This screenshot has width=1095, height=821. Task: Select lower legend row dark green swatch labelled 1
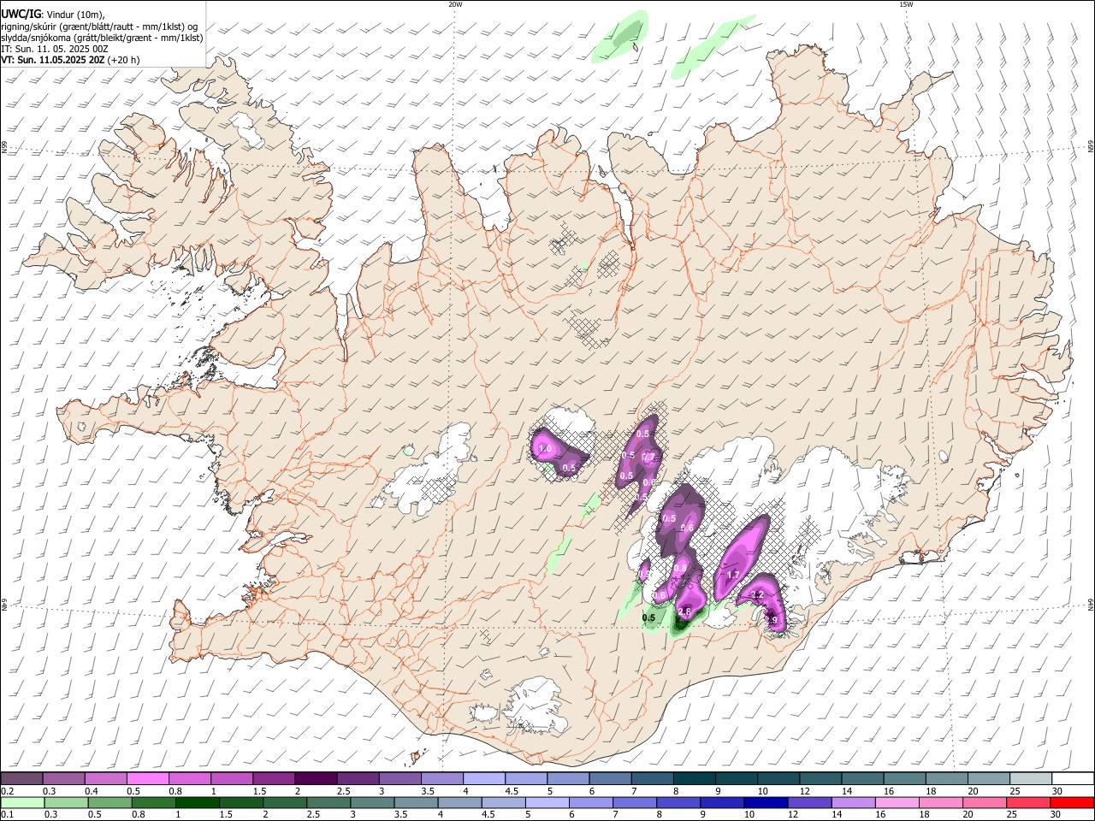click(197, 802)
